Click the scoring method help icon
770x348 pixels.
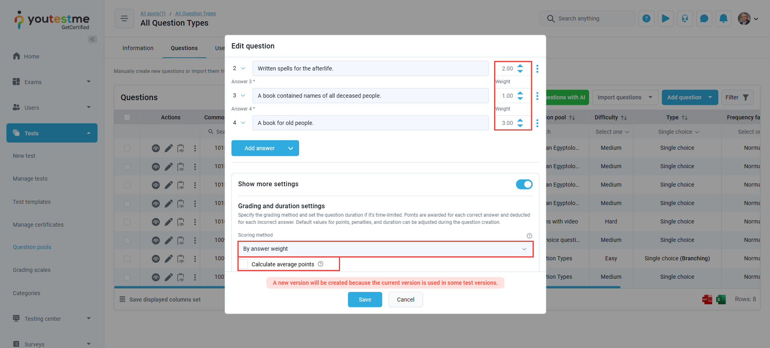(x=529, y=235)
